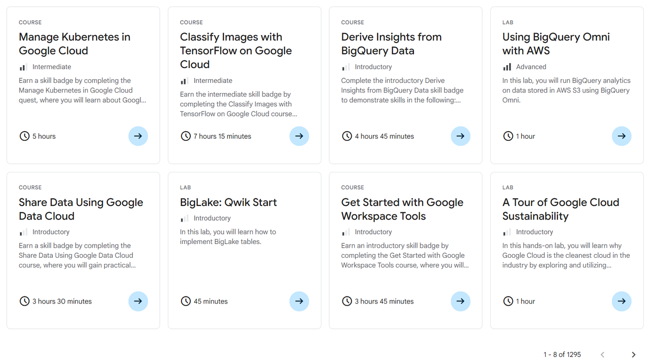The width and height of the screenshot is (651, 362).
Task: Click the BigQuery Omni AWS S3 description text
Action: [x=566, y=90]
